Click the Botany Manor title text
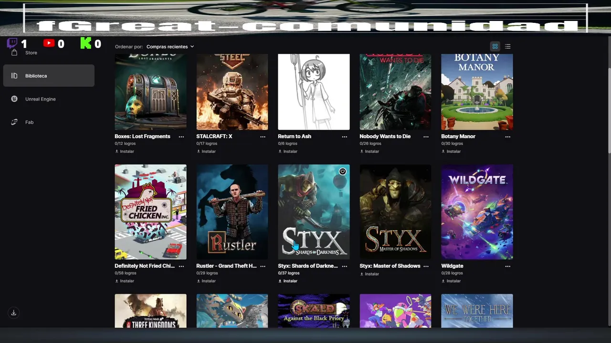Screen dimensions: 611x343 pyautogui.click(x=458, y=136)
